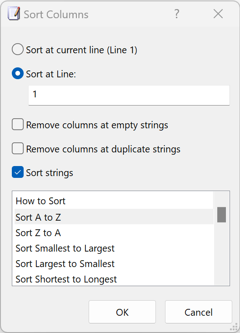Image resolution: width=240 pixels, height=333 pixels.
Task: Confirm with the OK button
Action: pyautogui.click(x=122, y=312)
